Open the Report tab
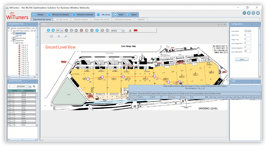The height and width of the screenshot is (147, 267). (x=132, y=15)
